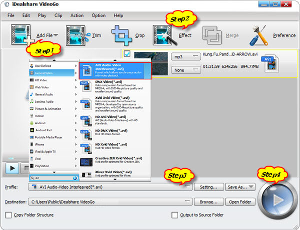Image resolution: width=300 pixels, height=230 pixels.
Task: Click the preview Play button
Action: (12, 168)
